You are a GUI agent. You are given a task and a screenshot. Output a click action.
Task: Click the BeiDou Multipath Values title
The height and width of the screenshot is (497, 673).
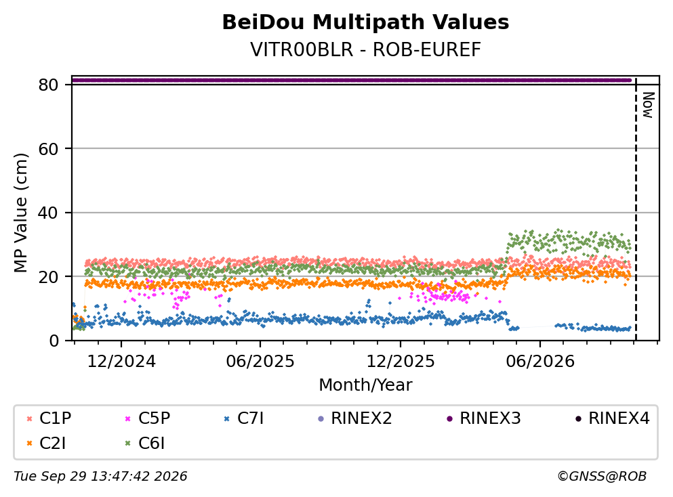point(365,22)
